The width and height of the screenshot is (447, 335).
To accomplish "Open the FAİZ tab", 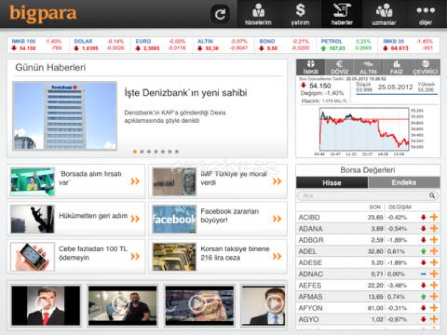I will [396, 67].
